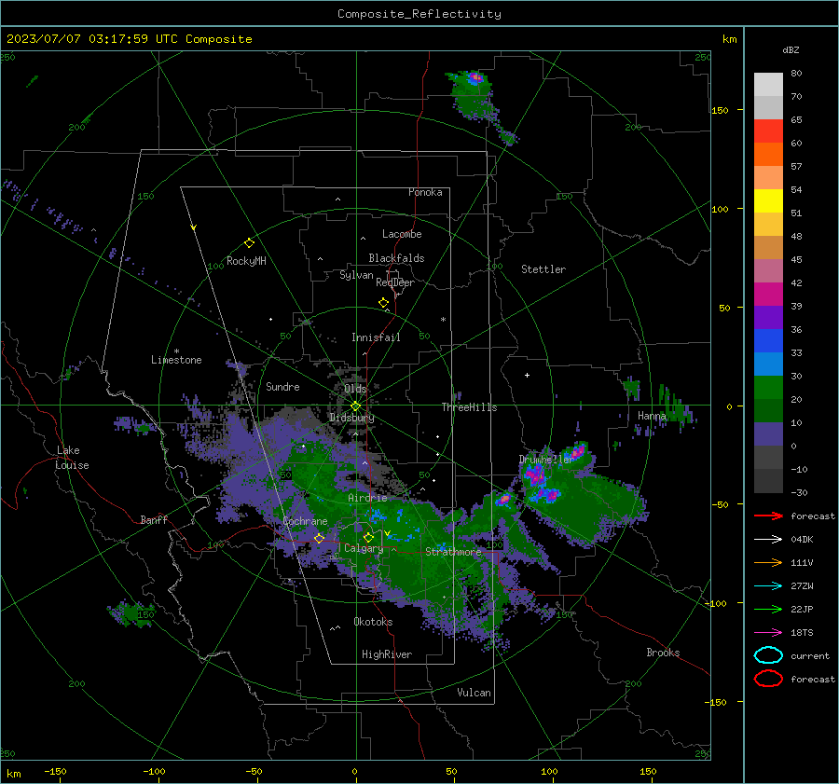Select the Limestone label
This screenshot has height=784, width=839.
pos(176,360)
